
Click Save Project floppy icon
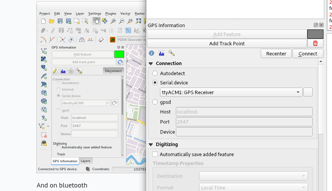tap(60, 21)
